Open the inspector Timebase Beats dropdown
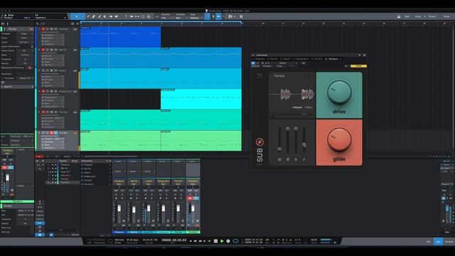455x256 pixels. tap(24, 33)
